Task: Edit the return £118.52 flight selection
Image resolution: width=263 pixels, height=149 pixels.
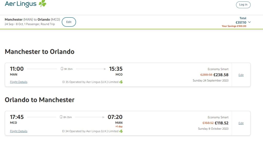Action: pyautogui.click(x=241, y=123)
